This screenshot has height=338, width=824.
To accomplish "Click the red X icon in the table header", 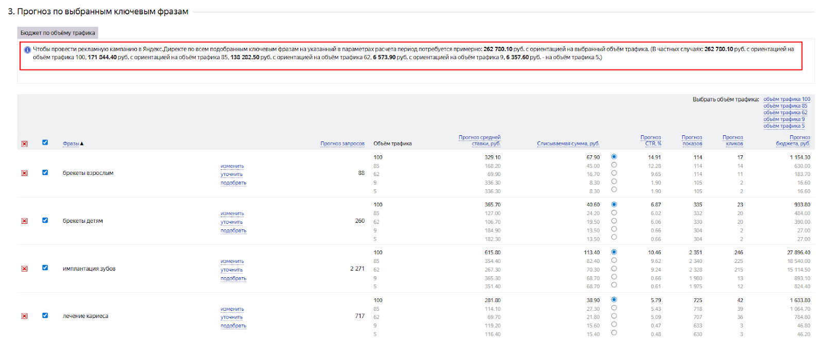I will point(24,144).
